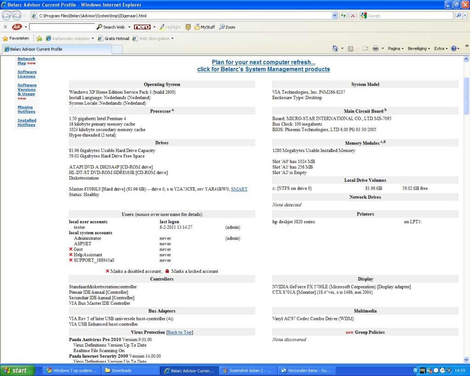
Task: Click the Google provider icon in search box
Action: tap(364, 16)
